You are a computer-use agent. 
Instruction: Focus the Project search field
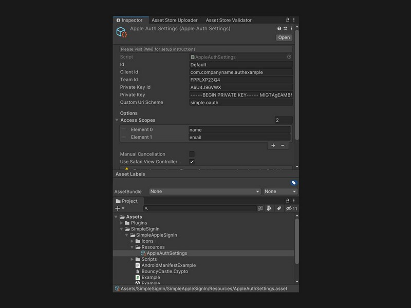[x=200, y=208]
